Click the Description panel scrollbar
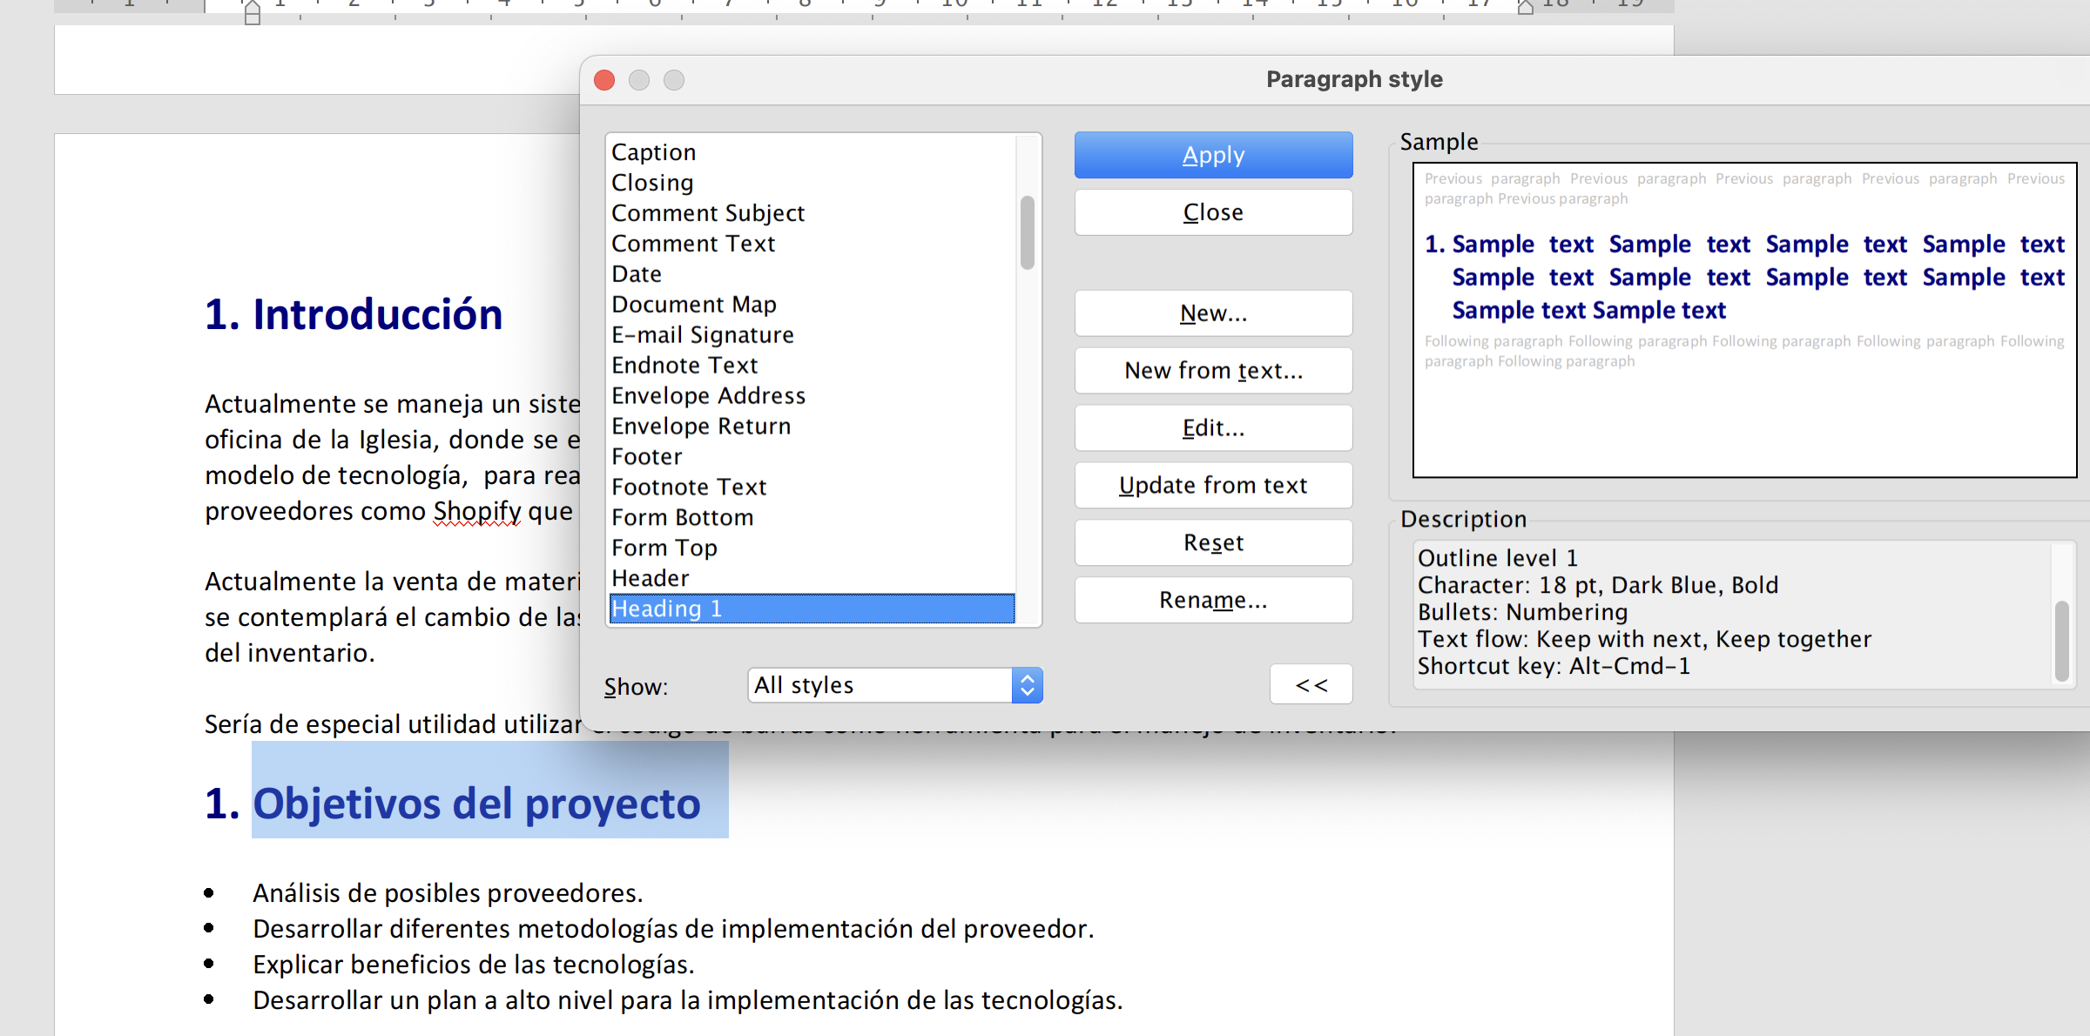 pyautogui.click(x=2061, y=640)
